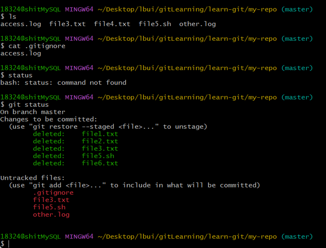Click 'file3.txt' in the ls output
The width and height of the screenshot is (326, 248).
coord(67,24)
